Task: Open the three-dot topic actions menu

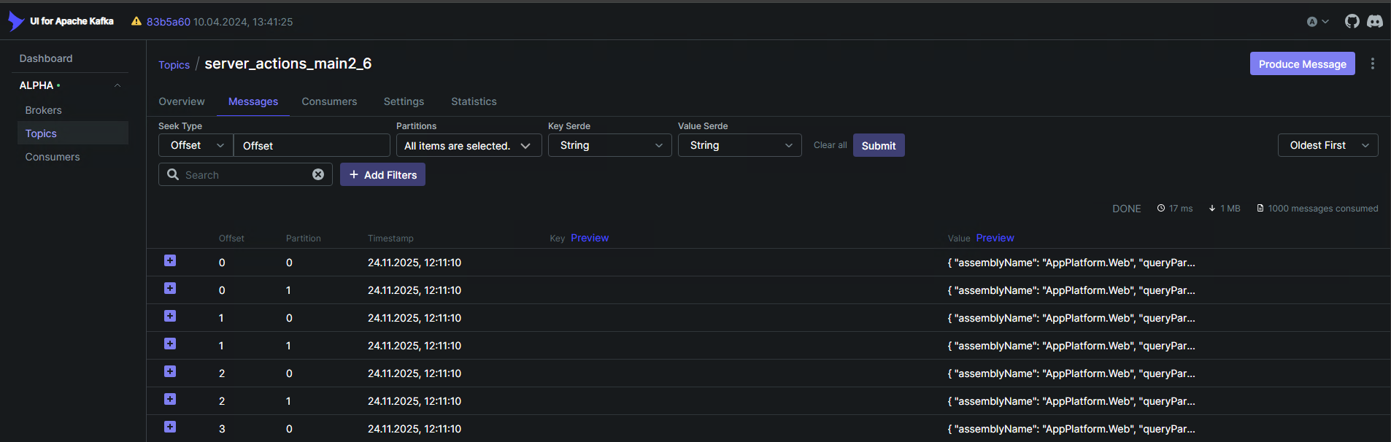Action: pyautogui.click(x=1373, y=63)
